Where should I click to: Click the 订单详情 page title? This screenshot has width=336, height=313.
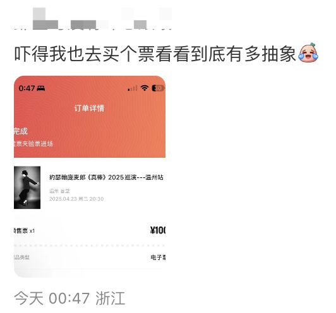(x=89, y=108)
